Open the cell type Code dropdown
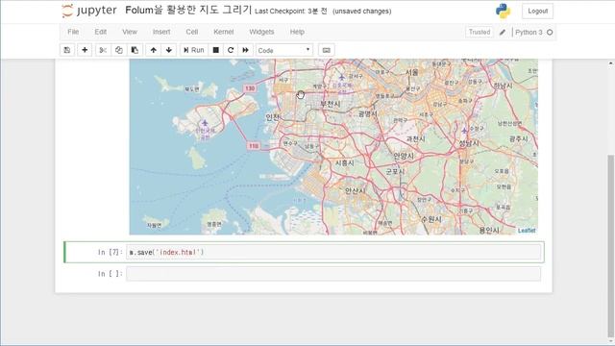Image resolution: width=615 pixels, height=346 pixels. click(x=284, y=50)
